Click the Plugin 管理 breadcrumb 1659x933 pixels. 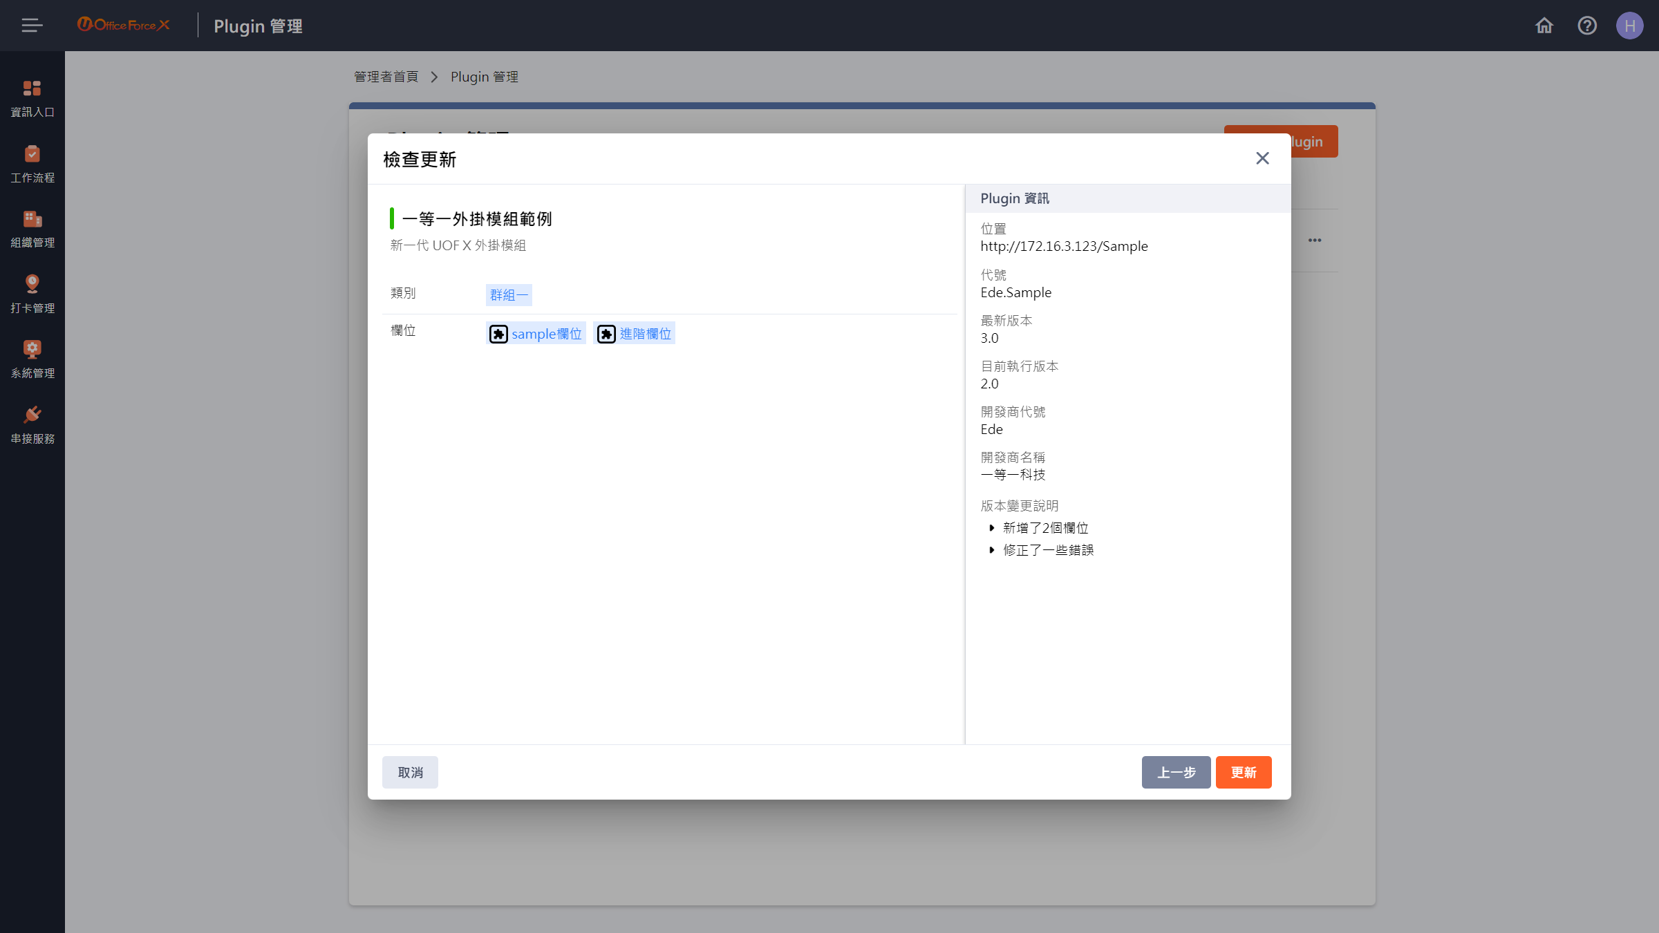[x=484, y=77]
